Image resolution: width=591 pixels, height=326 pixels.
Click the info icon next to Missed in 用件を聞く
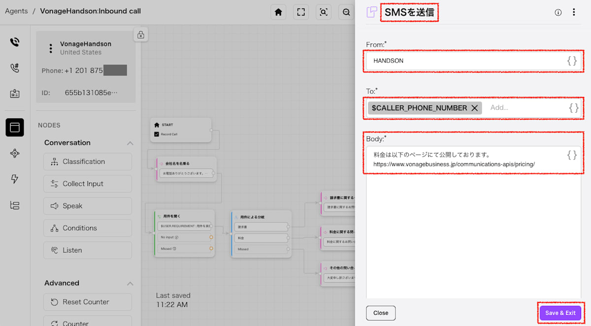tap(174, 249)
